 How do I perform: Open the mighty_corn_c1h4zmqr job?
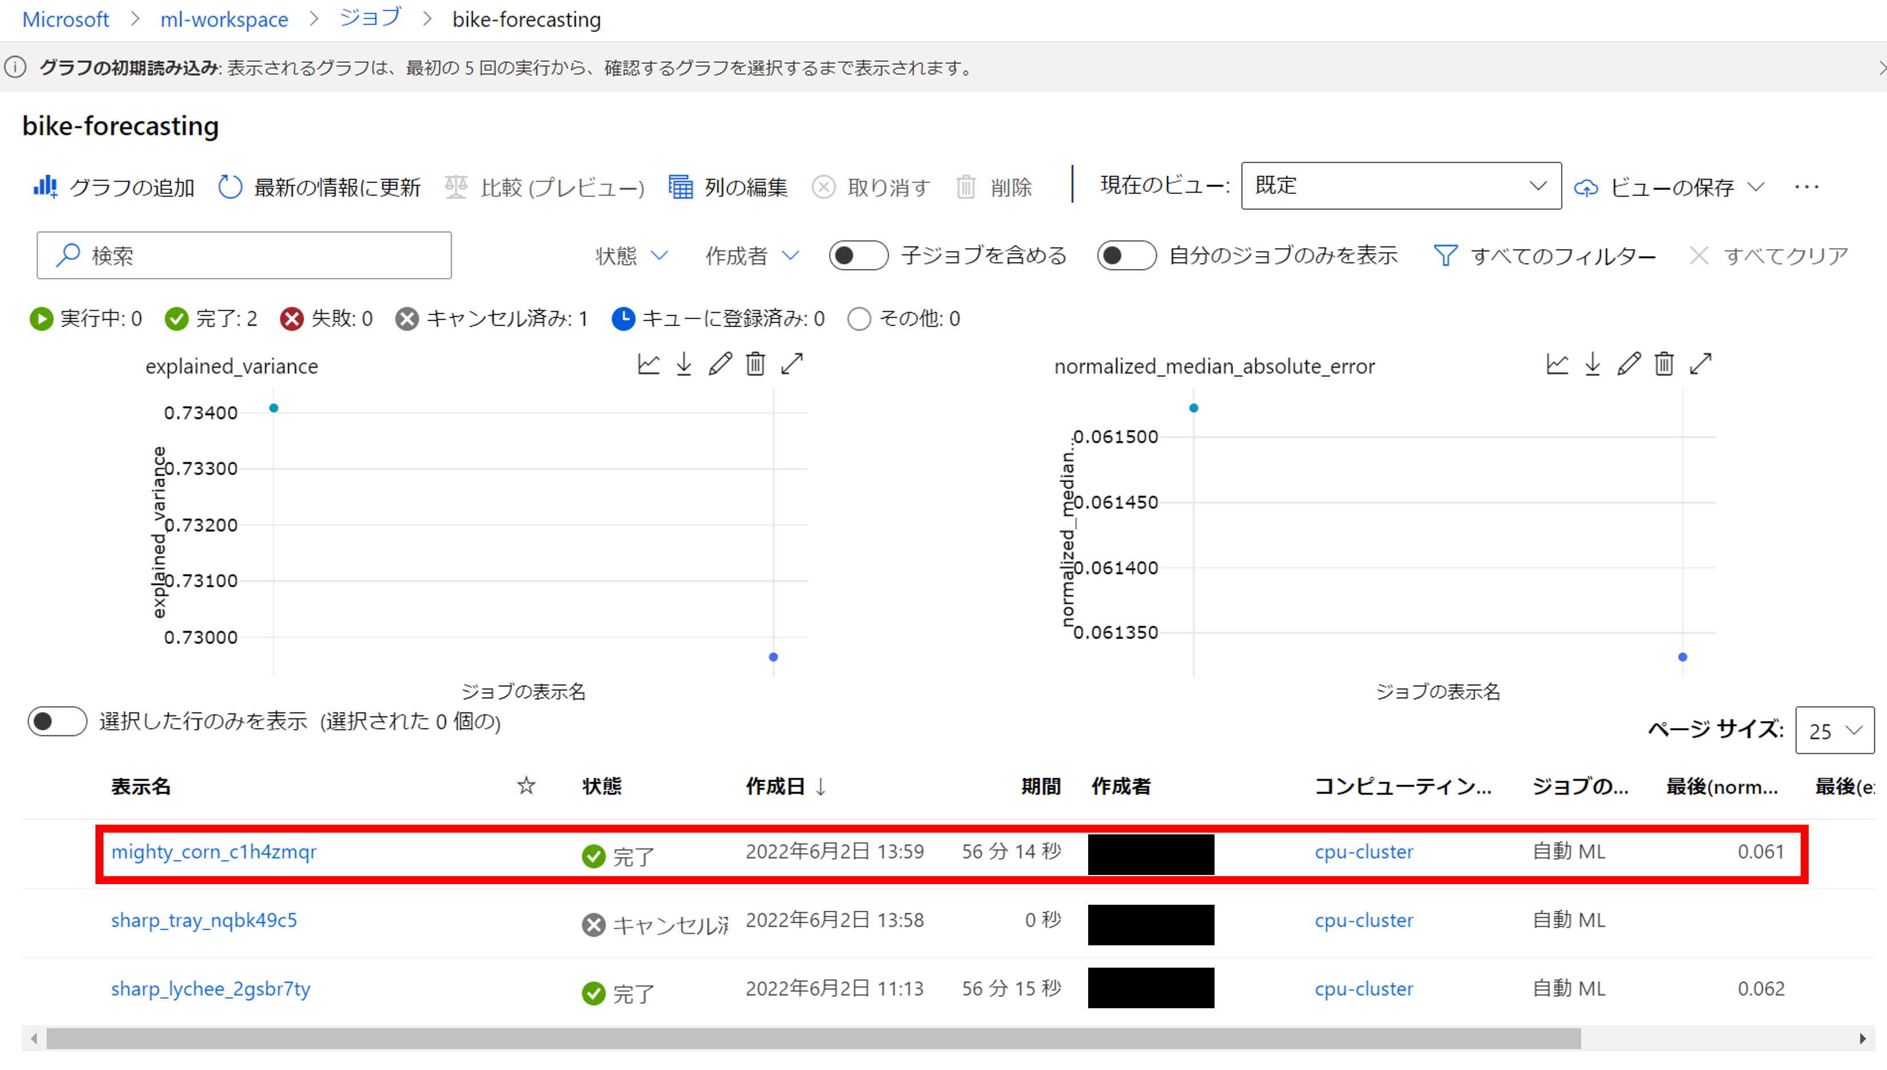pos(214,853)
